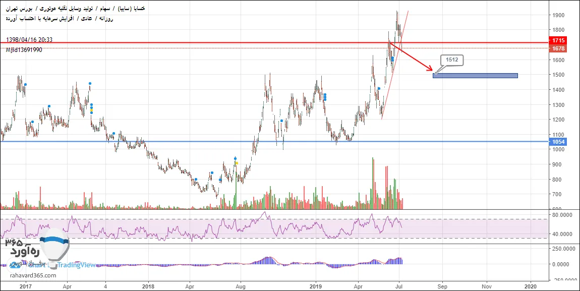Viewport: 580px width, 291px height.
Task: Click the red 1715 price label
Action: tap(558, 40)
